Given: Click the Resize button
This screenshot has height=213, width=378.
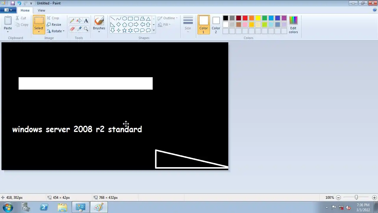Looking at the screenshot, I should (x=54, y=25).
